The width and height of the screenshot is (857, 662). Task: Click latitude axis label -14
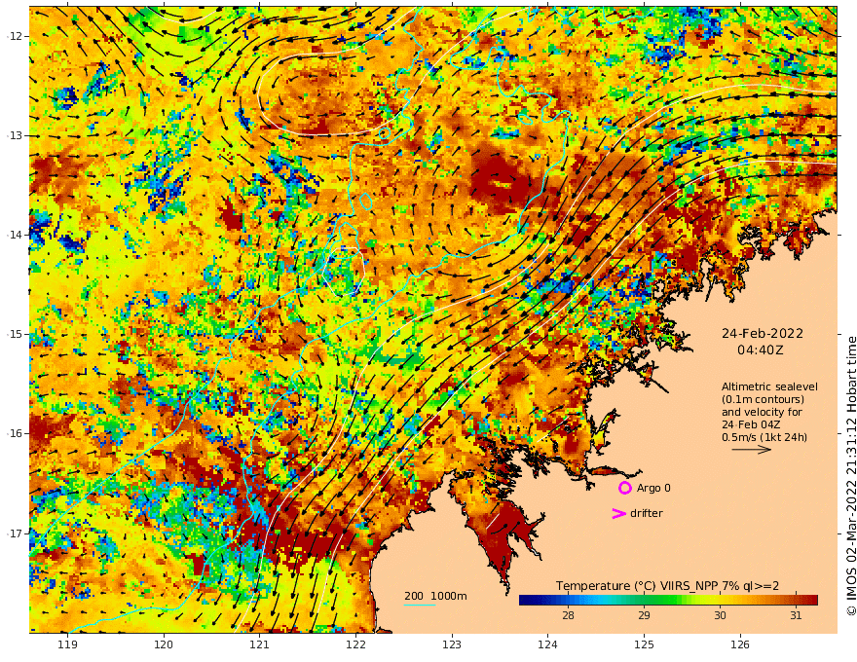click(15, 235)
